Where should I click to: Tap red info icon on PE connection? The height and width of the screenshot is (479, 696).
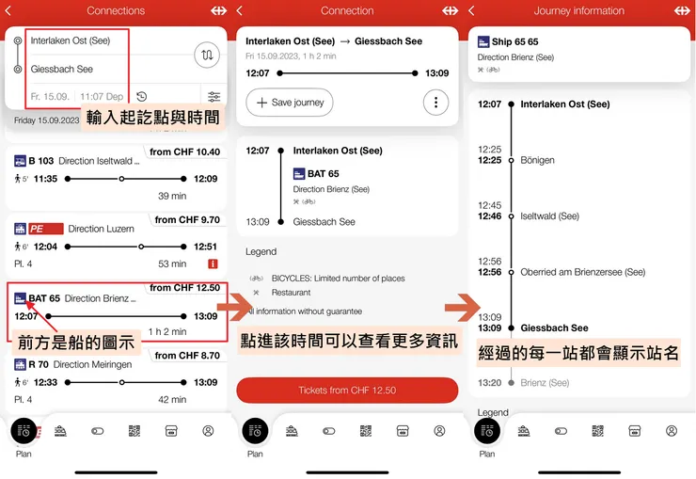tap(214, 264)
